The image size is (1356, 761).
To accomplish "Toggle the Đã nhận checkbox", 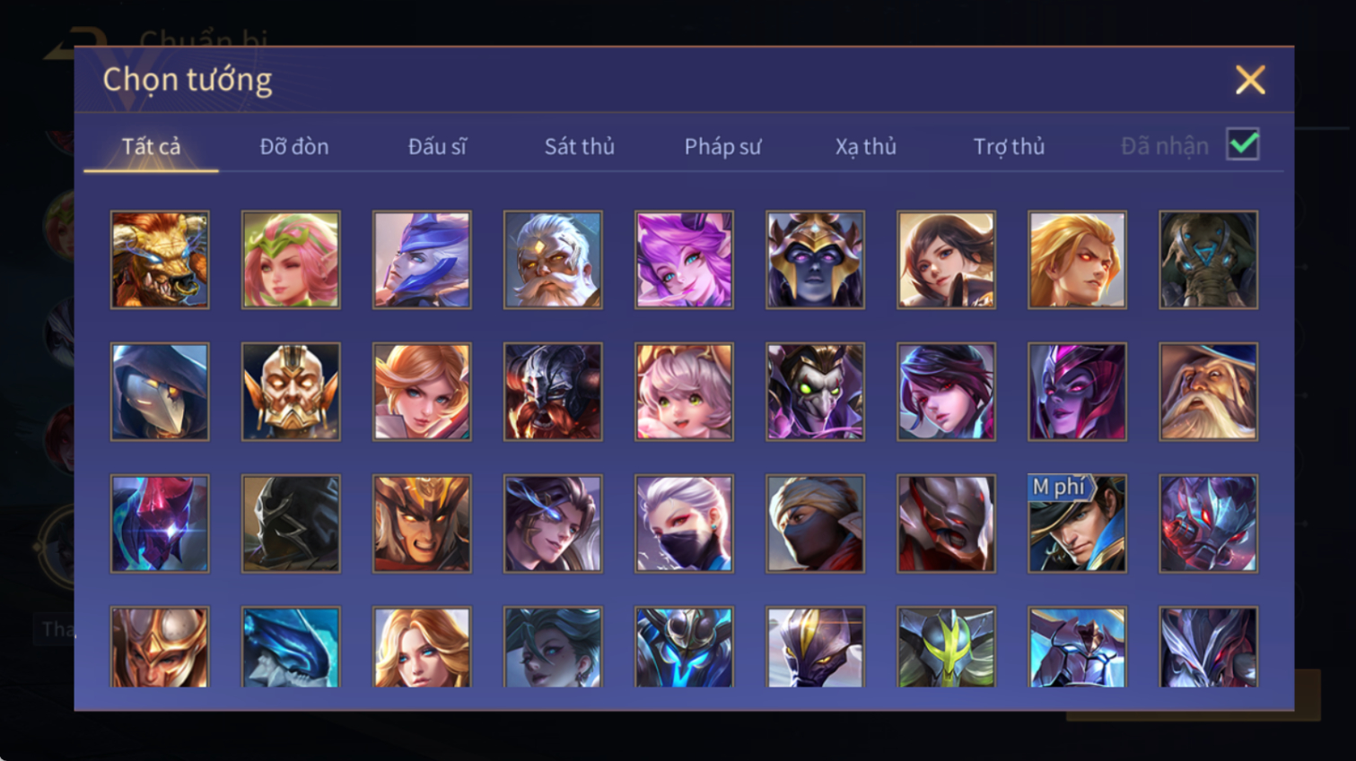I will pyautogui.click(x=1243, y=144).
